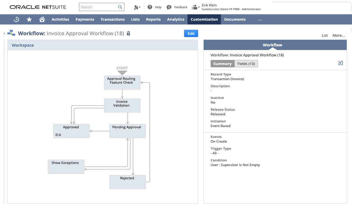
Task: Click the Workflow panel header
Action: [275, 45]
